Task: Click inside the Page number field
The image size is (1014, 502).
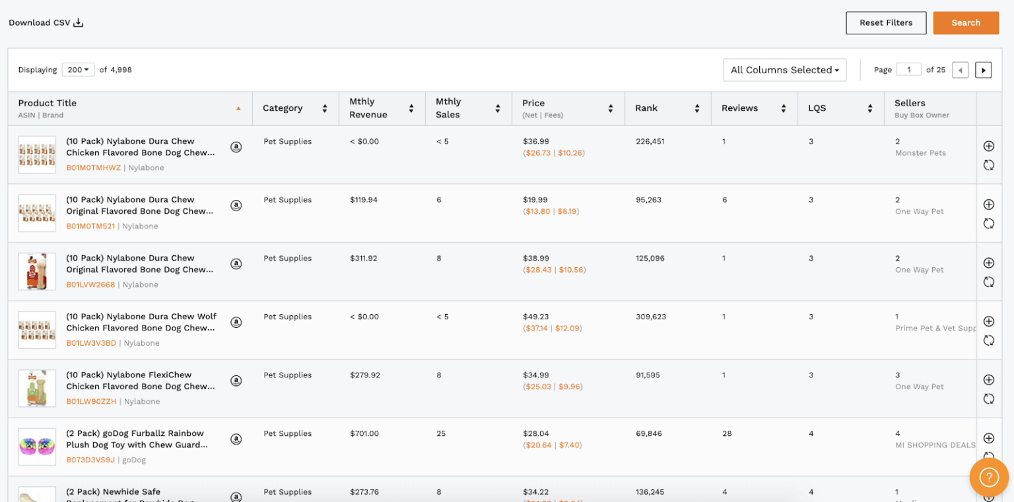Action: coord(909,69)
